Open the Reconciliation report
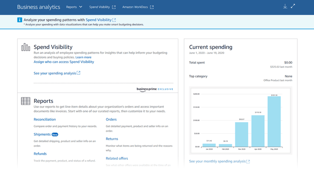 [x=45, y=119]
